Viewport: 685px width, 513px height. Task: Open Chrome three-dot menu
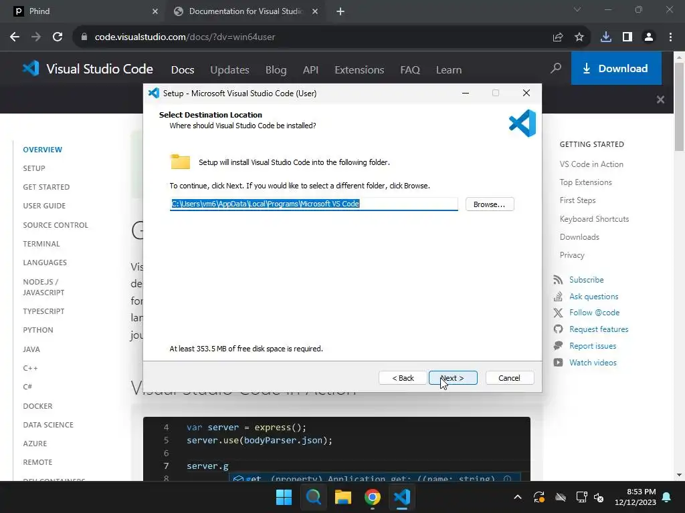[x=670, y=37]
